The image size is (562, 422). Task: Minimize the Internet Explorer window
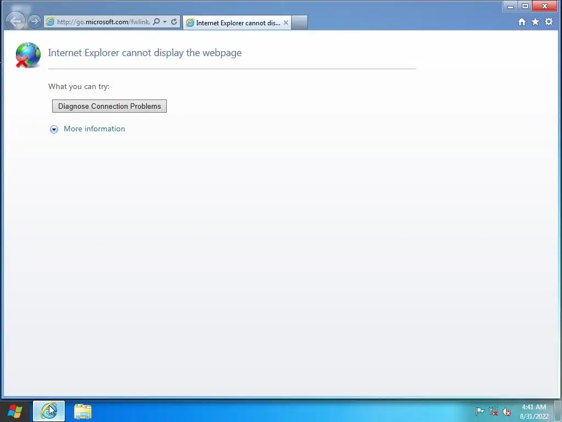tap(510, 6)
